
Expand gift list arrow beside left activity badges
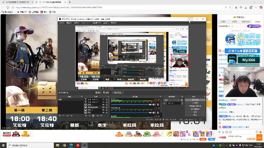coord(31,134)
